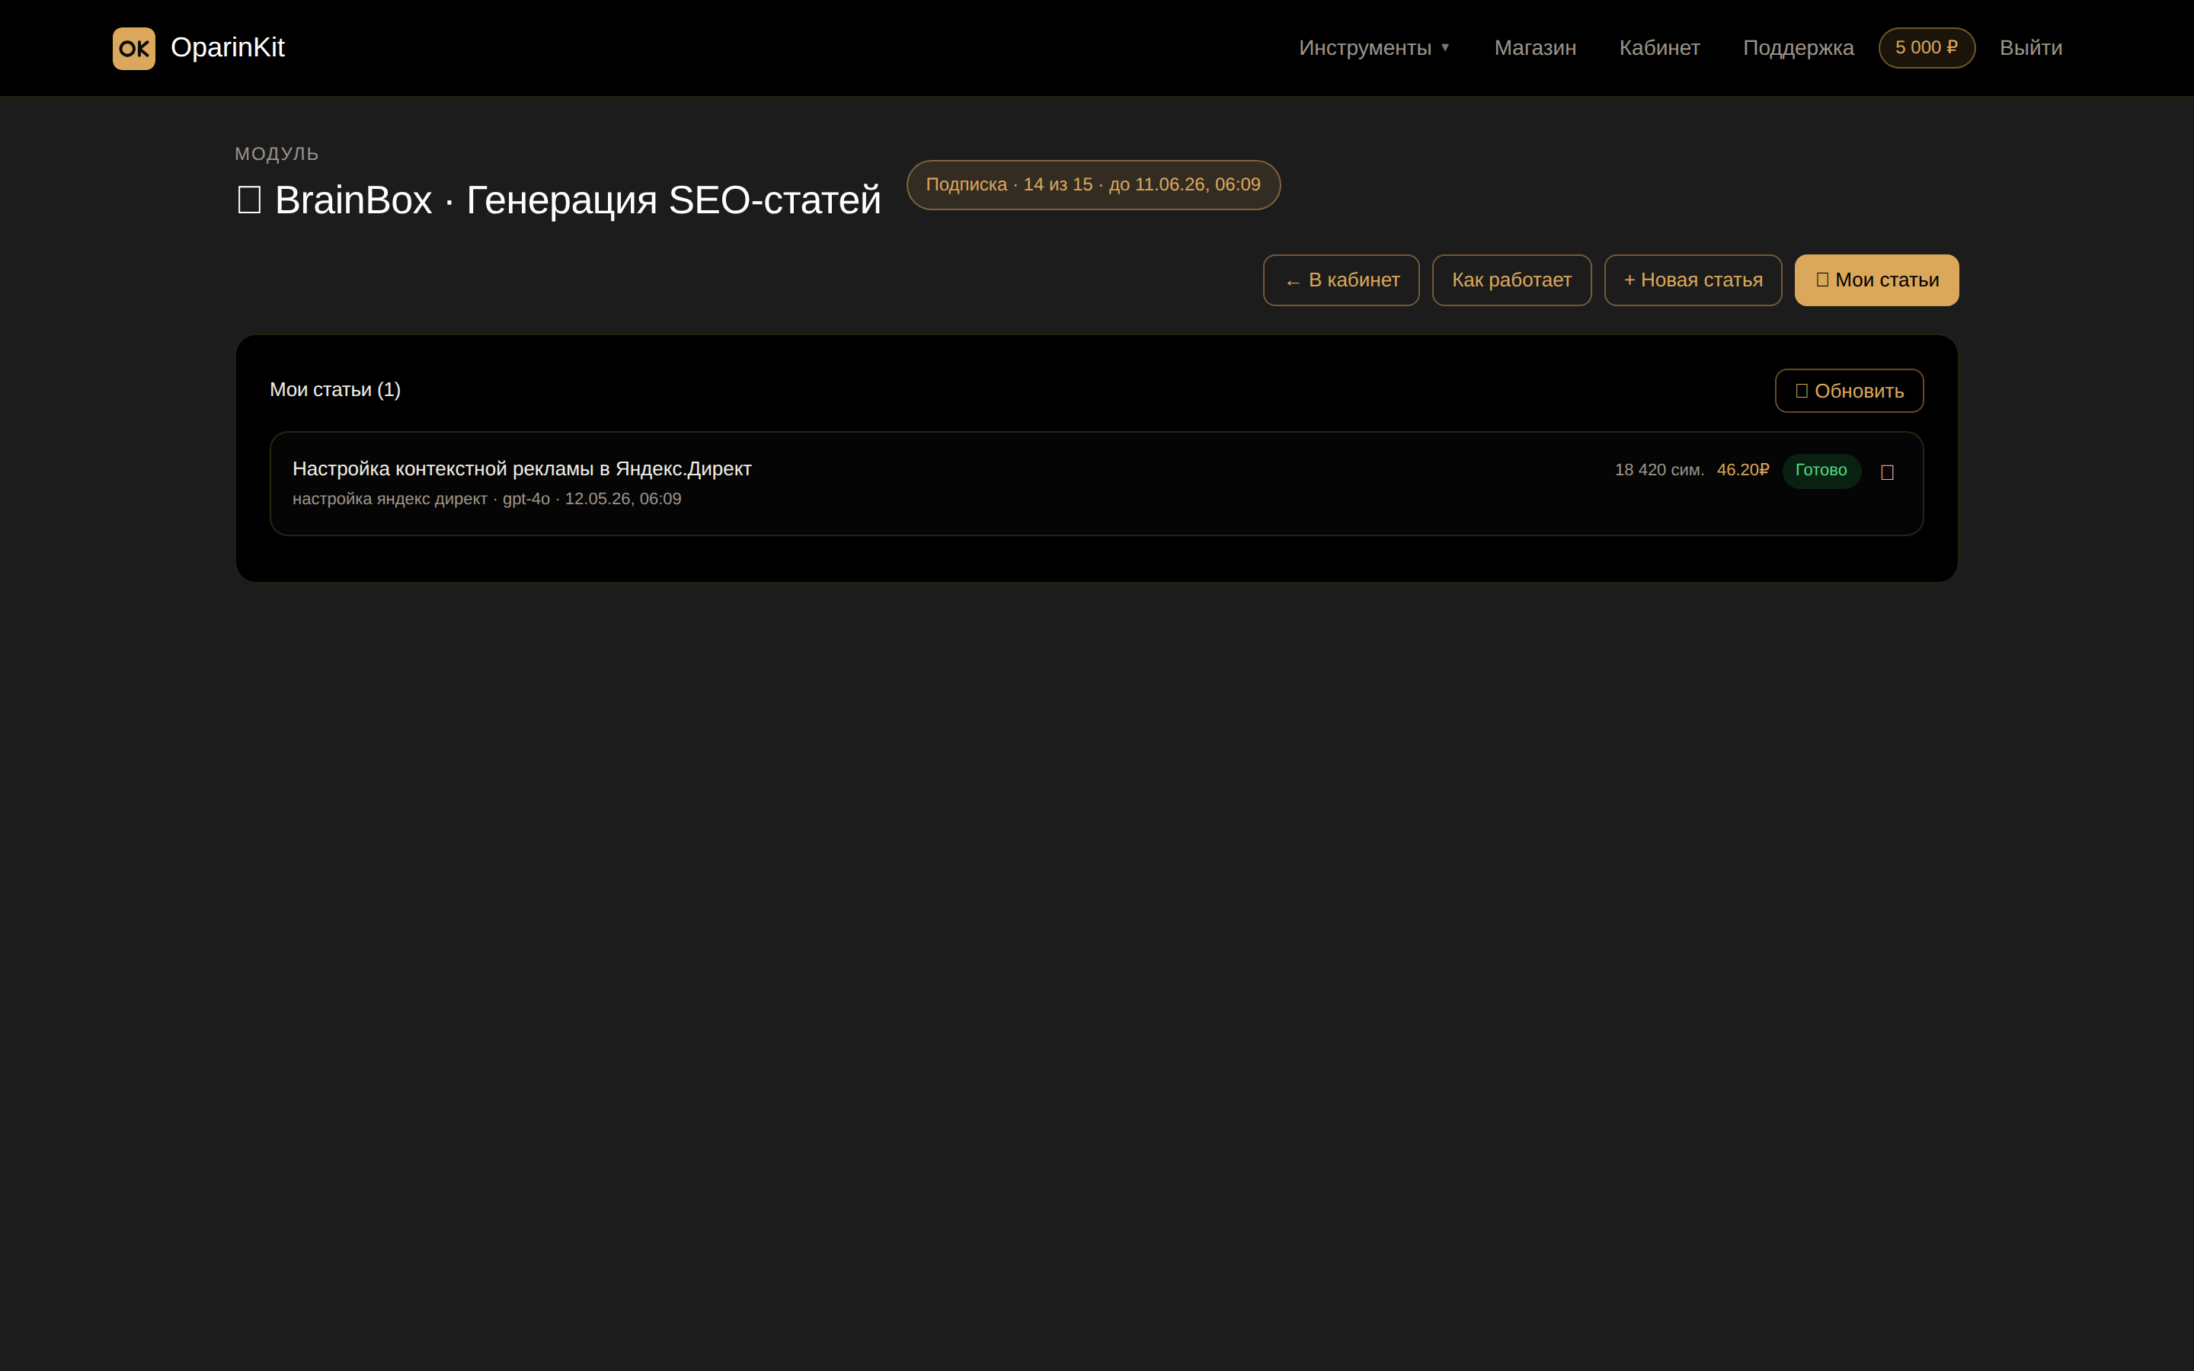Click Выйти to log out

(2031, 48)
